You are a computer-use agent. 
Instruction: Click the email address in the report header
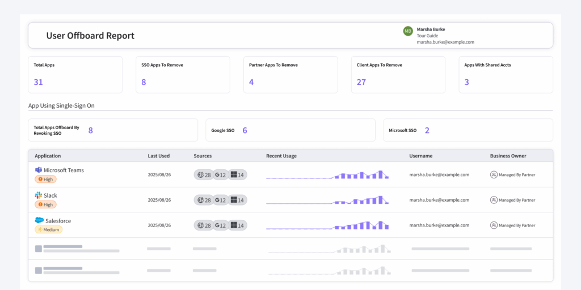tap(445, 42)
